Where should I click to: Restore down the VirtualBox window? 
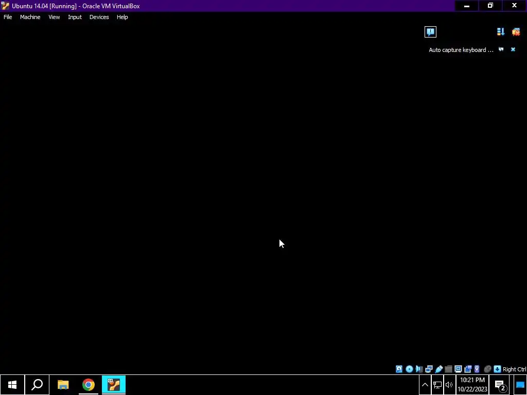point(490,6)
